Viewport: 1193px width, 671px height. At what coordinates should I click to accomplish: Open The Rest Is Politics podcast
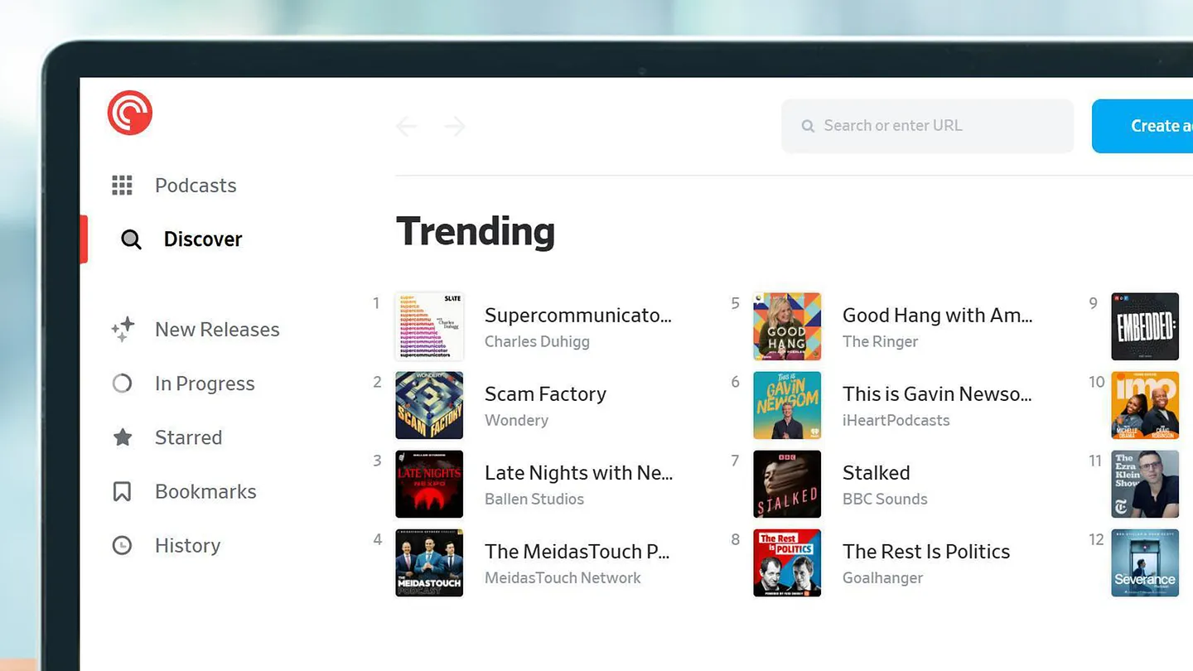click(926, 551)
